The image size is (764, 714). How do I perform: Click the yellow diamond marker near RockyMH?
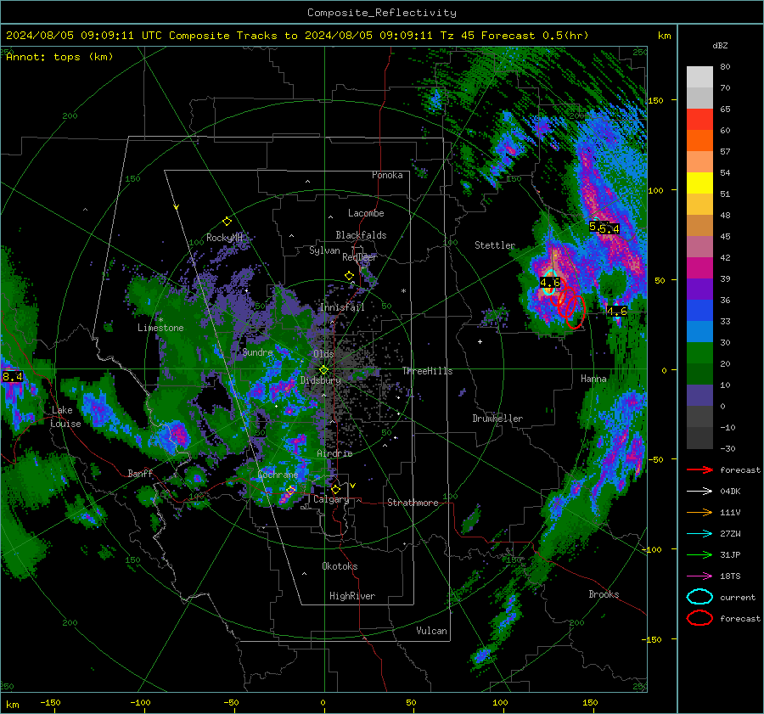click(227, 222)
